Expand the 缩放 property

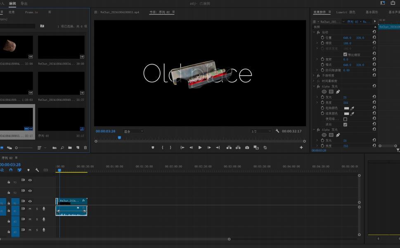point(317,43)
